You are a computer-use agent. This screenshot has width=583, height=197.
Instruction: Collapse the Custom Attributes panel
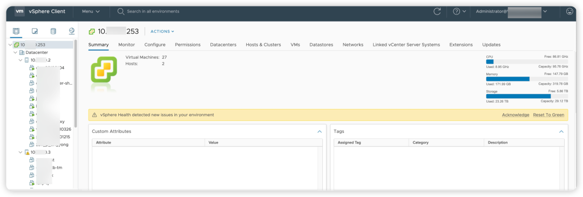[x=320, y=132]
